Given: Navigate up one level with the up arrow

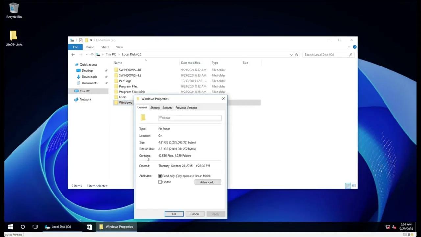Looking at the screenshot, I should coord(92,54).
